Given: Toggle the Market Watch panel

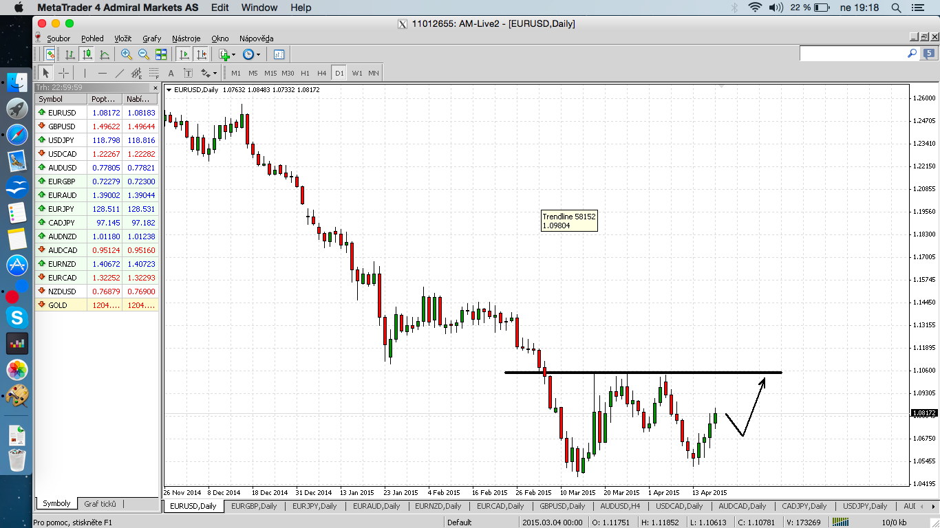Looking at the screenshot, I should pyautogui.click(x=50, y=54).
